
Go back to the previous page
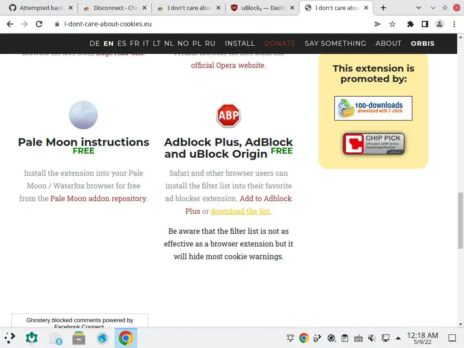10,24
